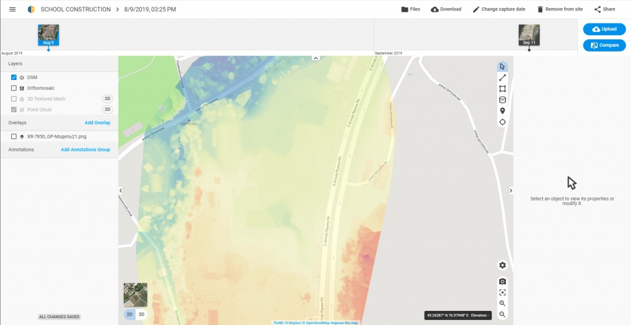631x325 pixels.
Task: Select the polygon area measurement tool
Action: coord(502,89)
